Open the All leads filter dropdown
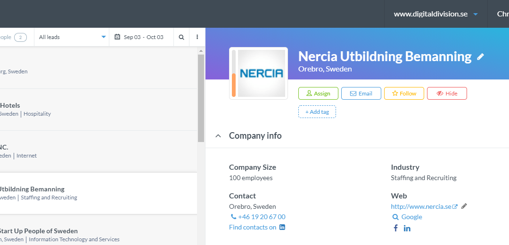Screen dimensions: 509x245 click(72, 37)
